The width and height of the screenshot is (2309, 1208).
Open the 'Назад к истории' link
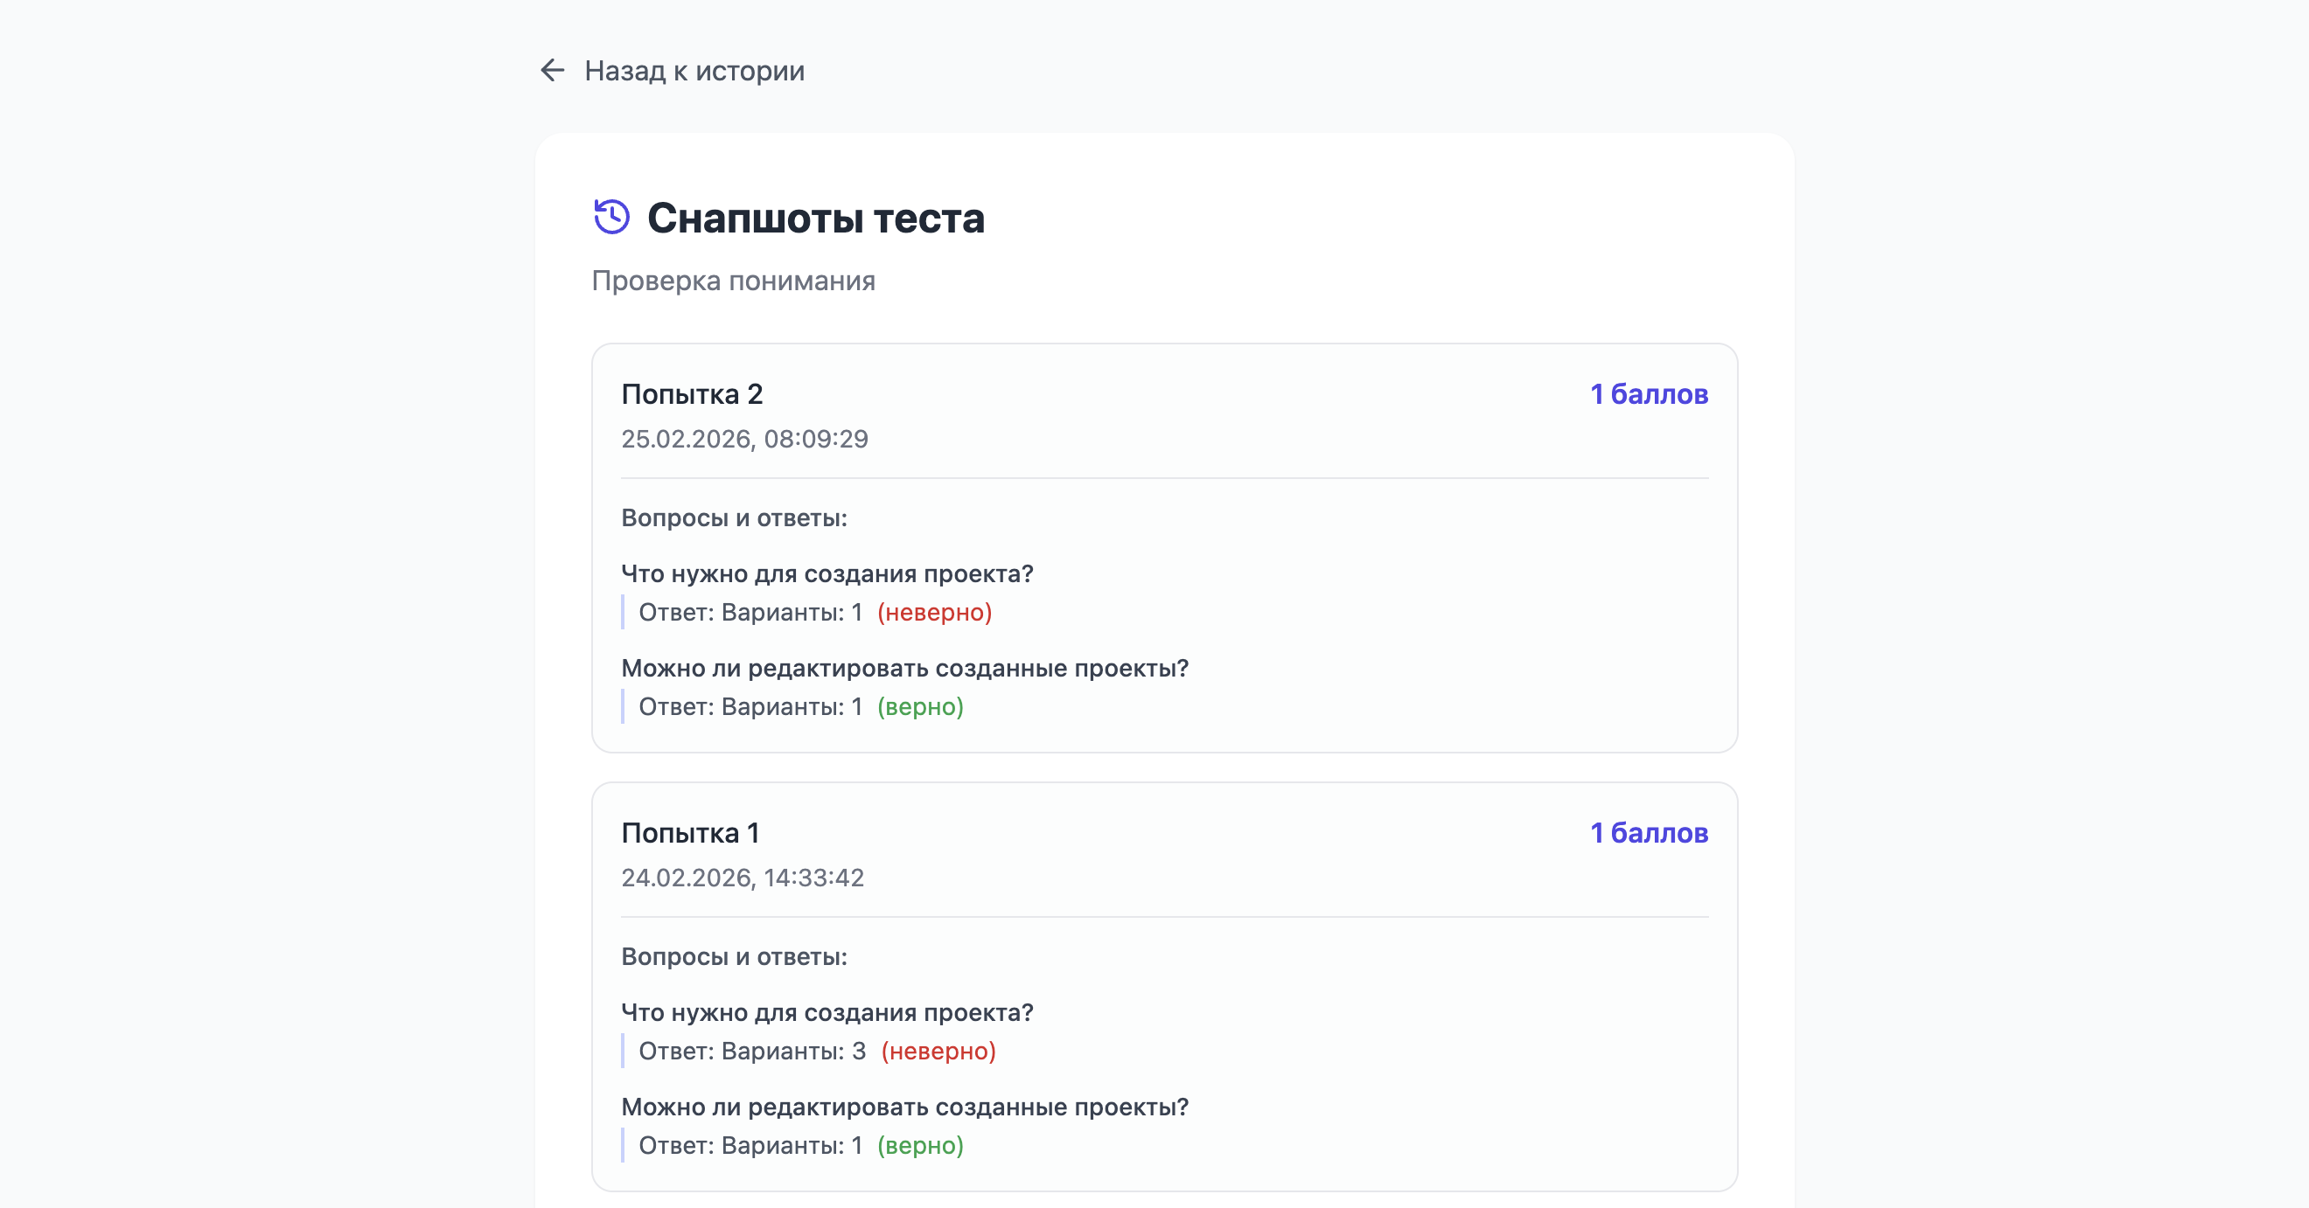pyautogui.click(x=694, y=71)
